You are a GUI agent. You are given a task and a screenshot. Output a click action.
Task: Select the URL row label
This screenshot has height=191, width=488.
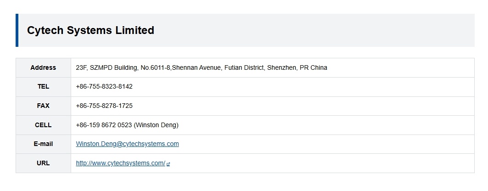pyautogui.click(x=43, y=163)
